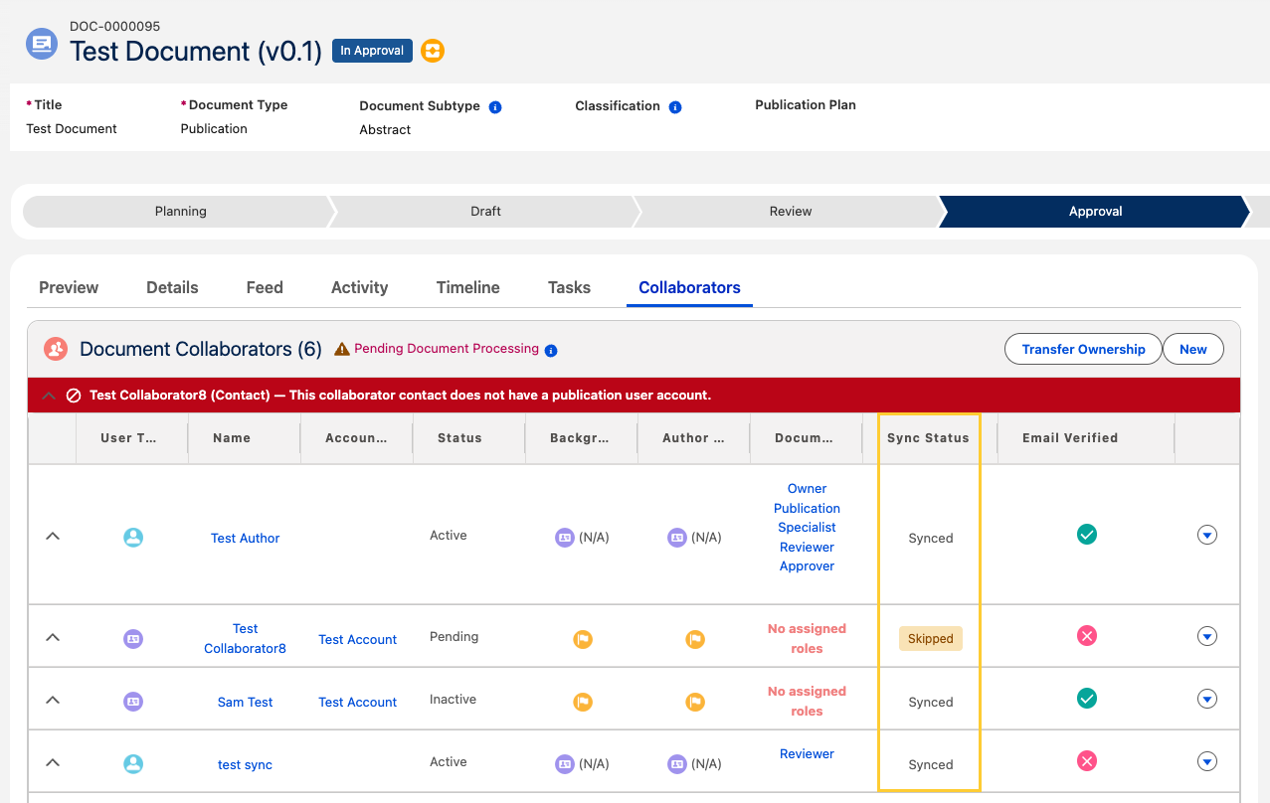Open row actions menu for Test Collaborator8
This screenshot has width=1270, height=803.
pos(1207,636)
